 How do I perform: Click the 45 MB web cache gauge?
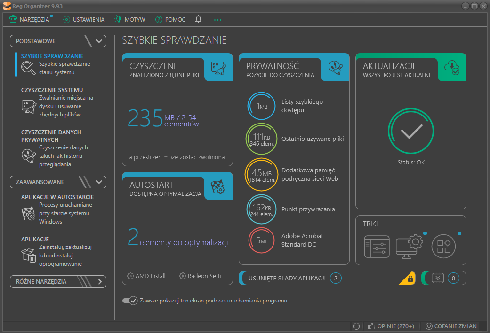pos(262,175)
